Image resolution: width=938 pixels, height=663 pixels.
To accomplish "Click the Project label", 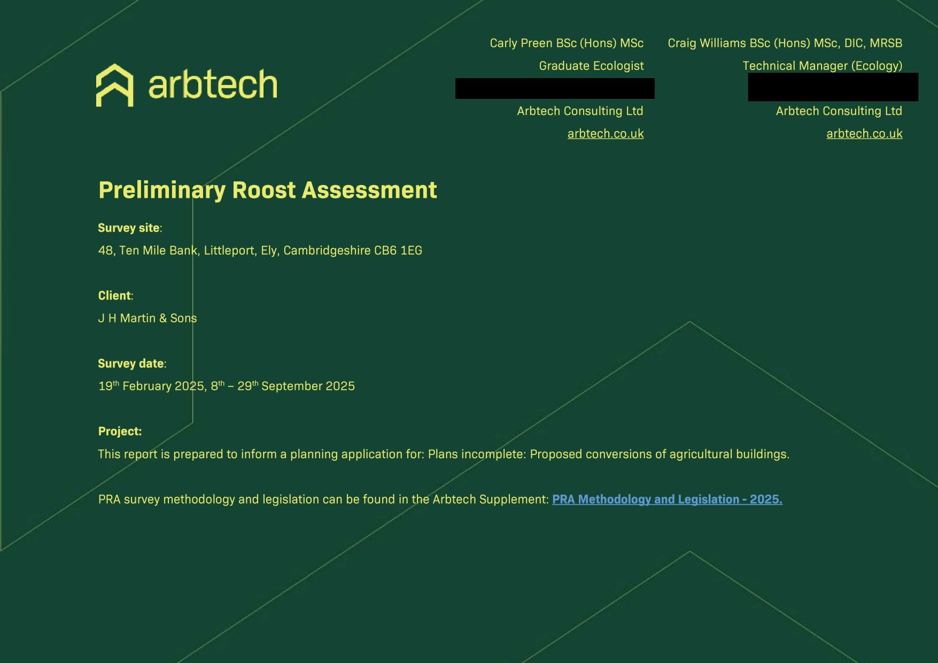I will tap(120, 431).
